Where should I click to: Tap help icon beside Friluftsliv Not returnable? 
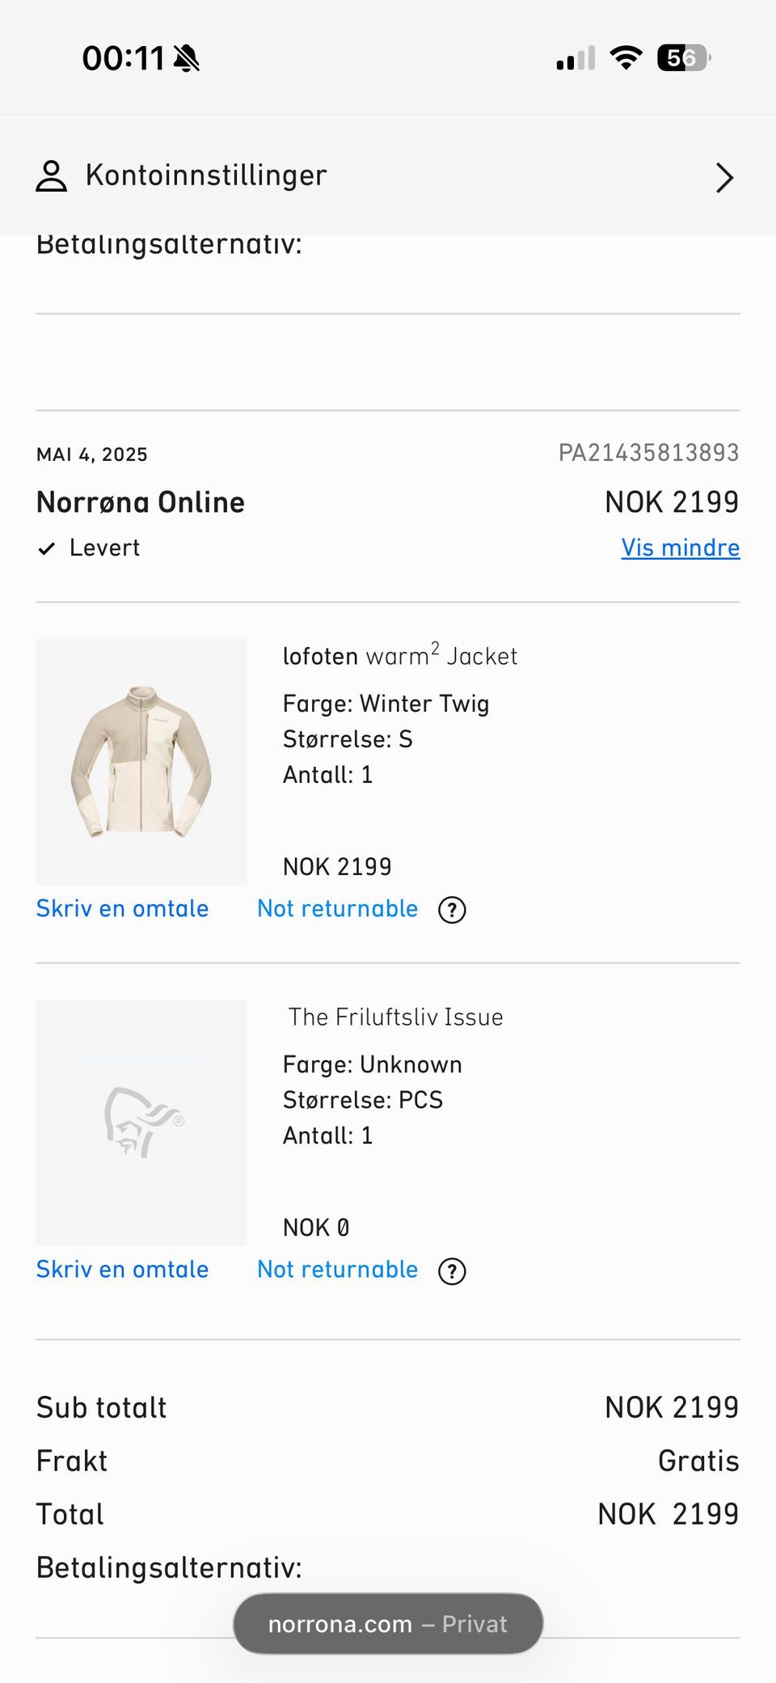pos(452,1271)
